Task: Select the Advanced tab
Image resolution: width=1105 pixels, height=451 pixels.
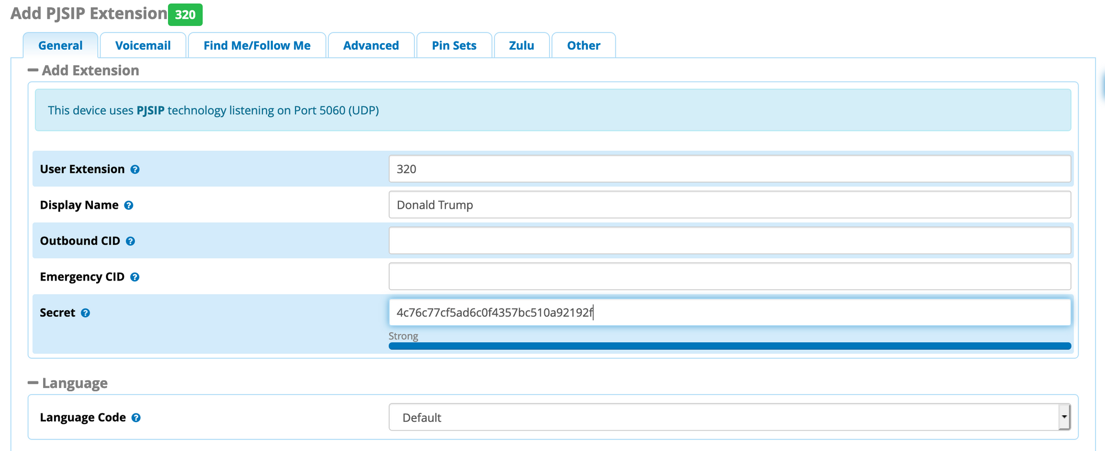Action: [x=371, y=45]
